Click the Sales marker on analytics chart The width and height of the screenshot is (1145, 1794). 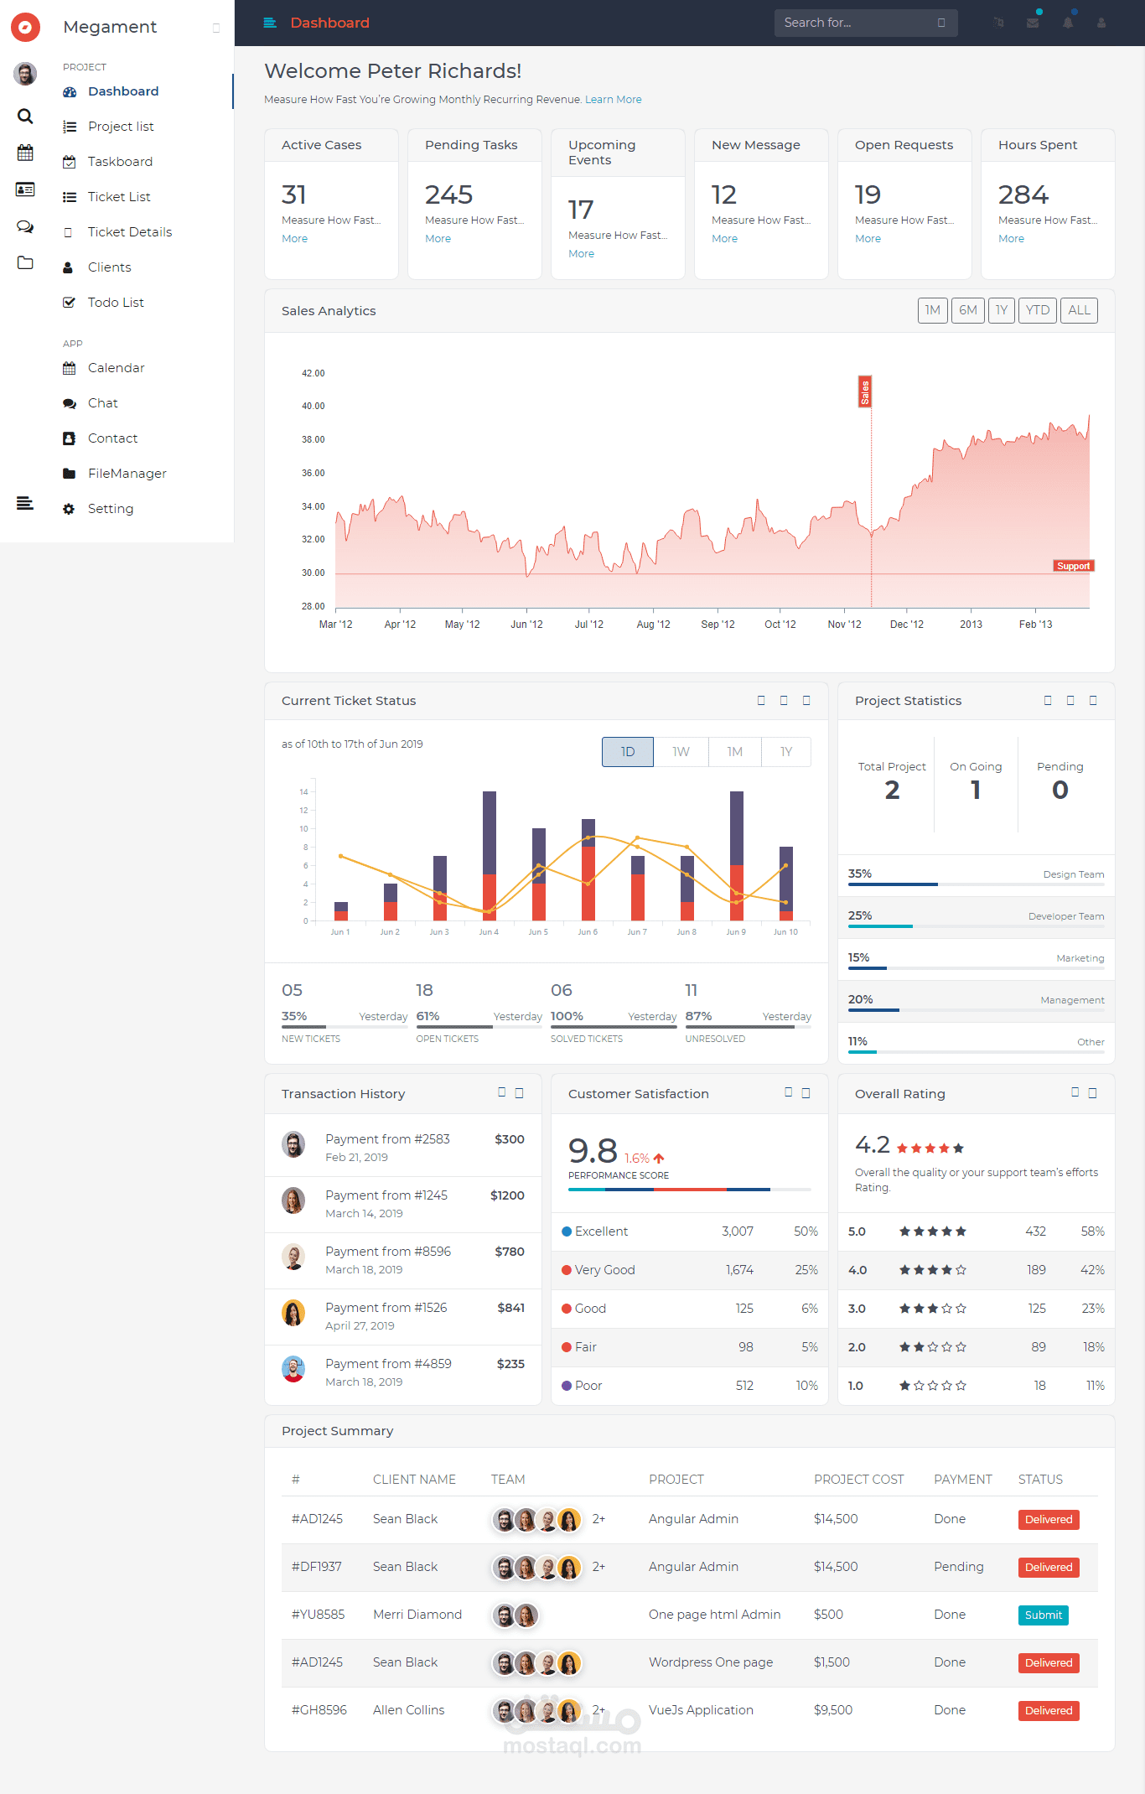coord(865,391)
